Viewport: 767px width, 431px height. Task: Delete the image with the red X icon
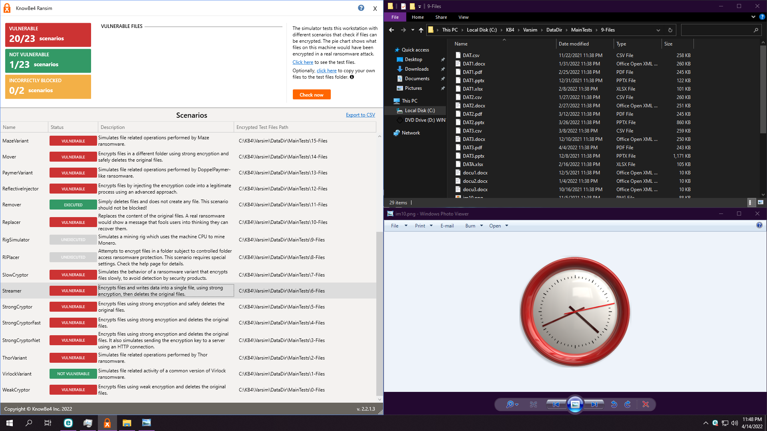[646, 404]
